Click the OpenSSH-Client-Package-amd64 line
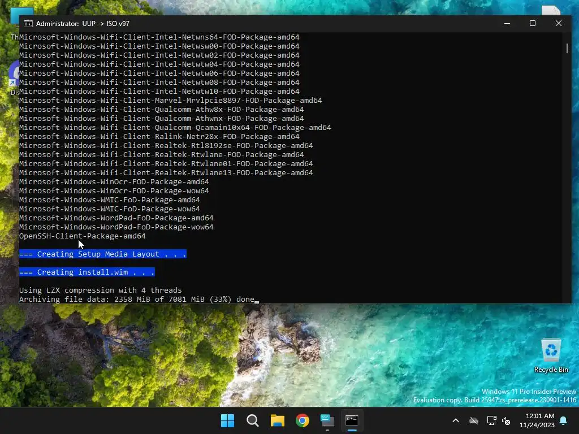Image resolution: width=579 pixels, height=434 pixels. click(83, 236)
